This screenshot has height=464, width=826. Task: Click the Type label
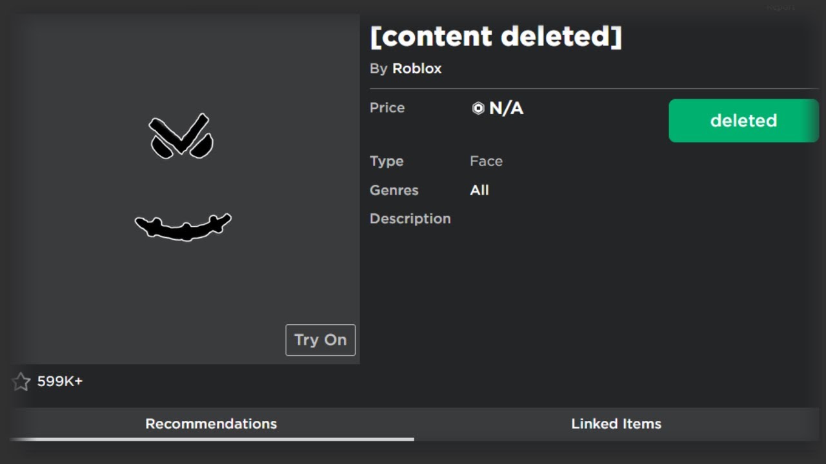387,161
